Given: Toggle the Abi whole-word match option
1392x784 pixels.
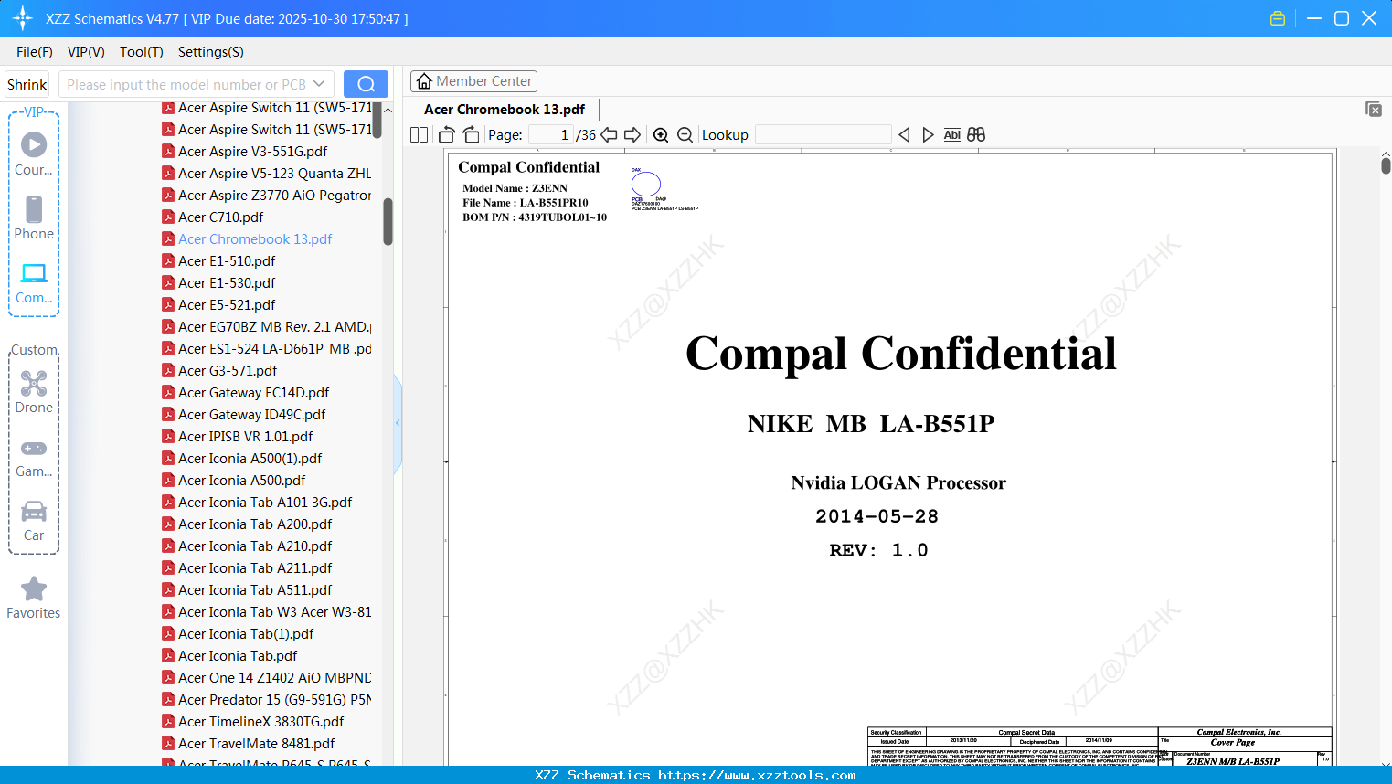Looking at the screenshot, I should (951, 135).
